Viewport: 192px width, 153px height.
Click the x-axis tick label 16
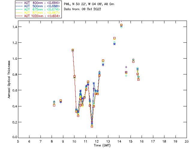pyautogui.click(x=142, y=141)
